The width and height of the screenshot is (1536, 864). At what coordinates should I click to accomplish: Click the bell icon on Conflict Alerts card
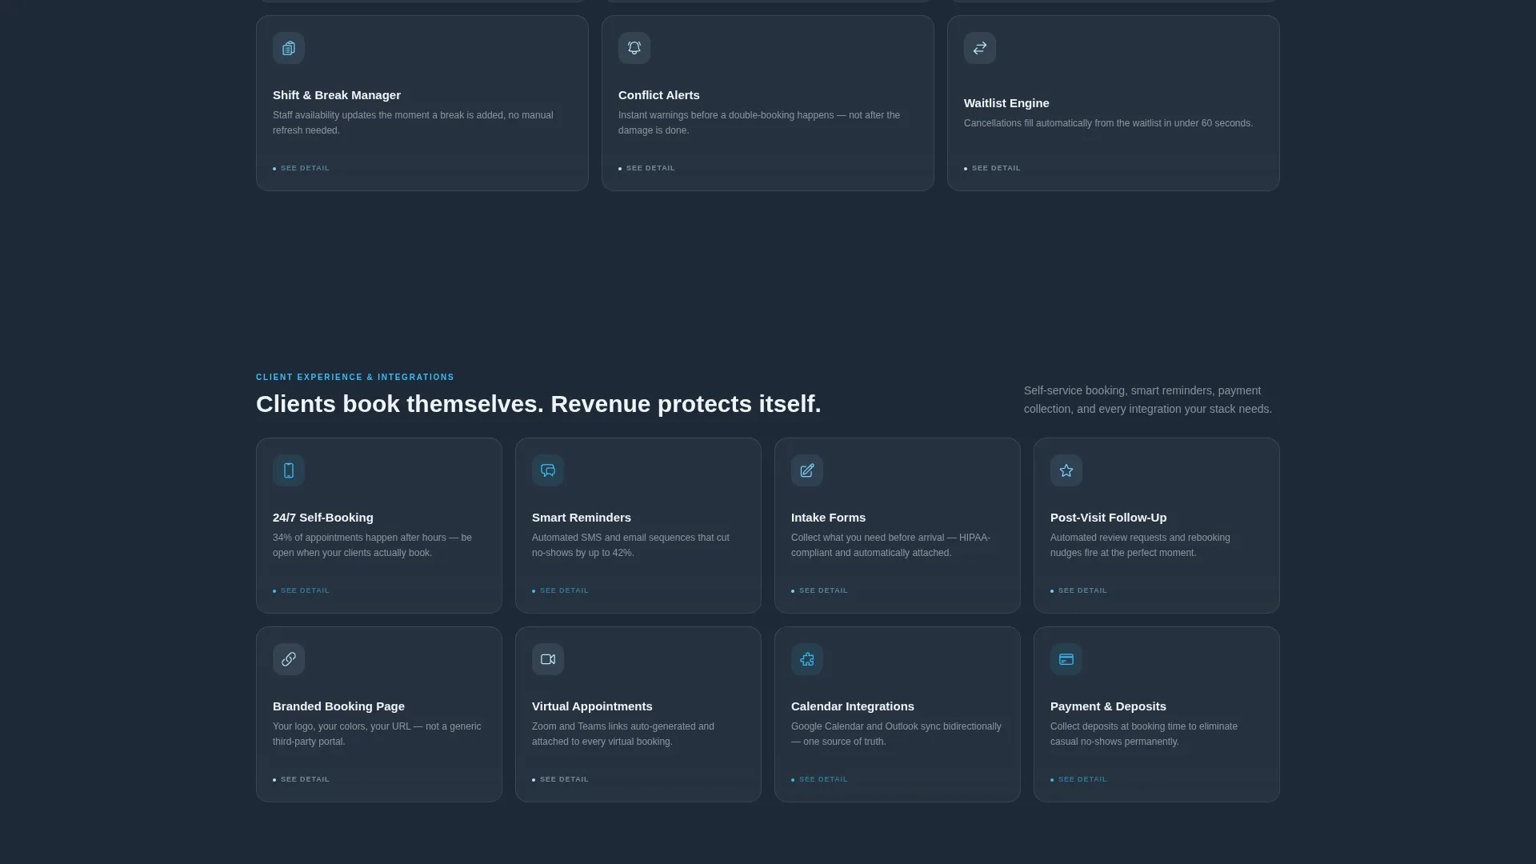[x=634, y=48]
